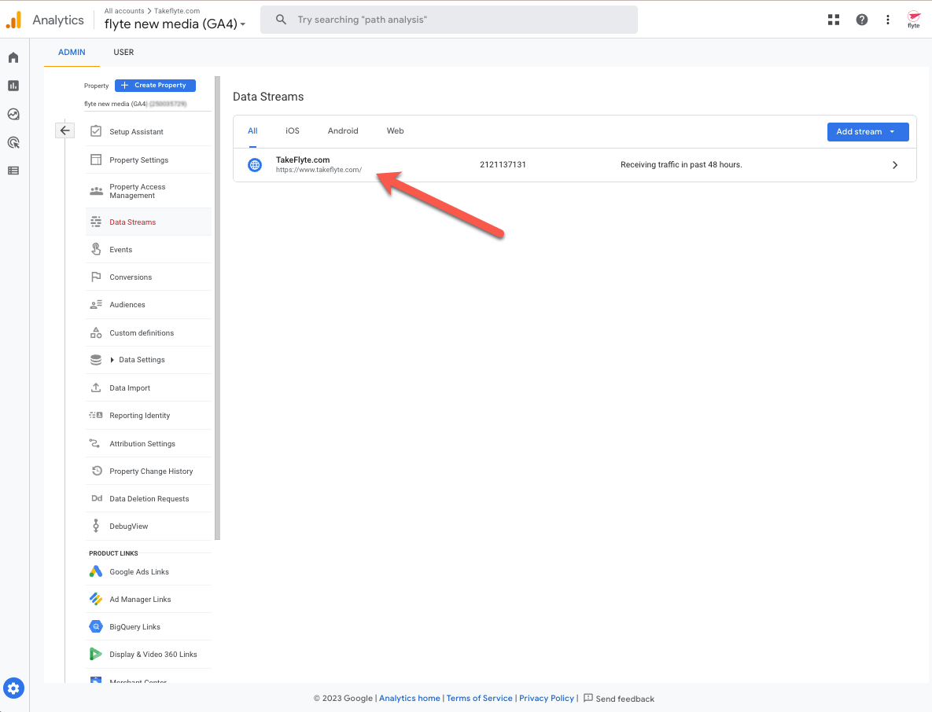Open the Custom definitions menu item

pyautogui.click(x=149, y=332)
